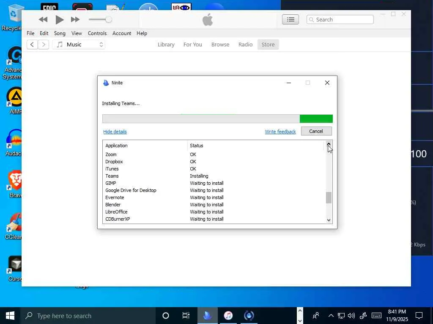Open the View menu in iTunes

point(77,33)
